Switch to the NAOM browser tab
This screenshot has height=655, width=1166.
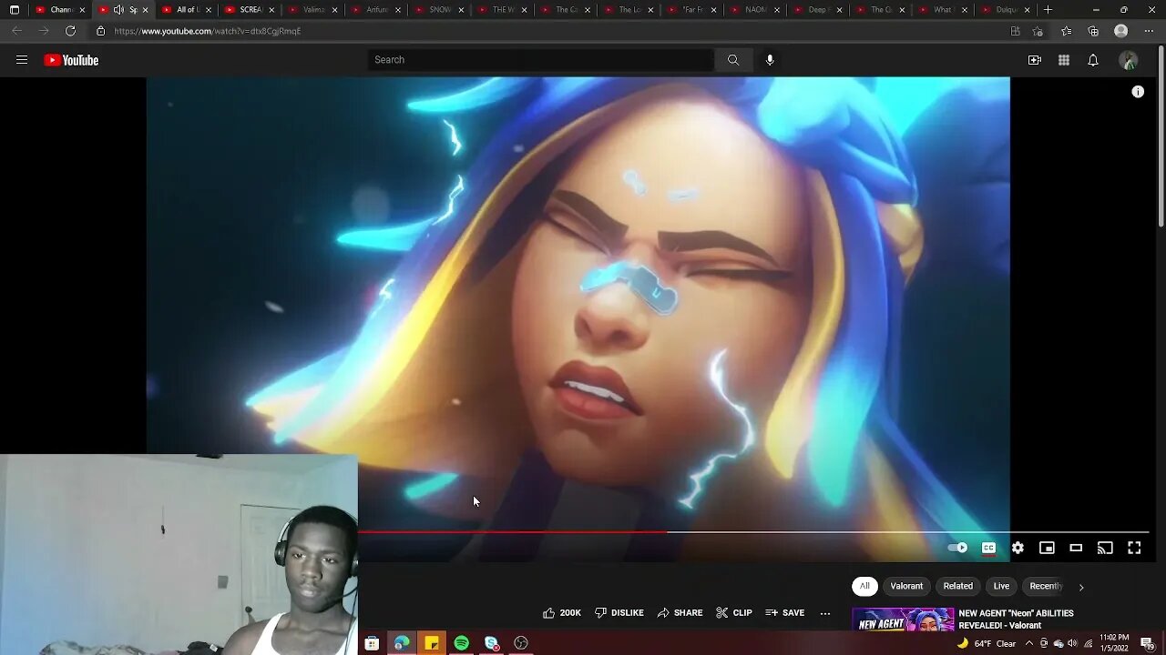pos(754,10)
